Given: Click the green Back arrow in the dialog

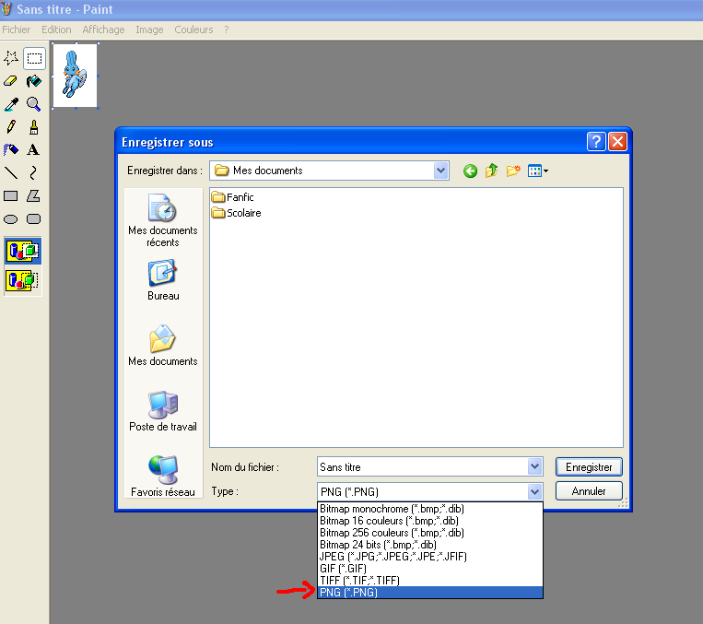Looking at the screenshot, I should [x=471, y=171].
